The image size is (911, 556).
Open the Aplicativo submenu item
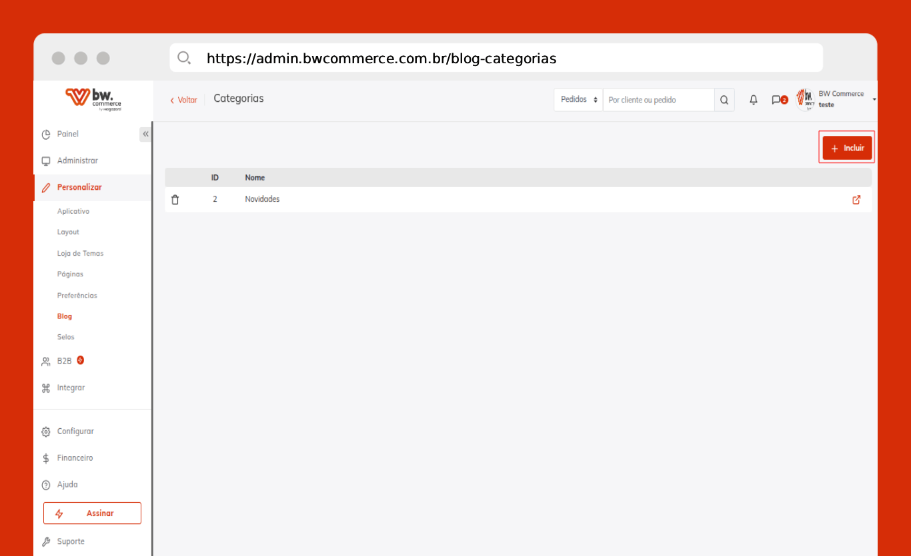coord(73,211)
